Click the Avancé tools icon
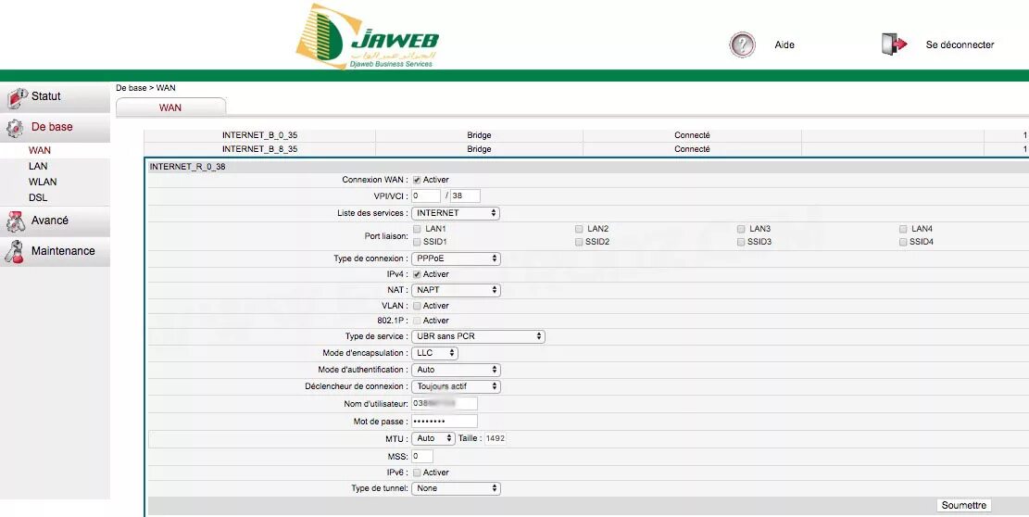1029x517 pixels. pyautogui.click(x=15, y=221)
